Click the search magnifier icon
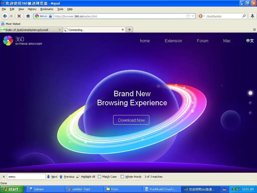Viewport: 257px width, 193px height. (244, 16)
